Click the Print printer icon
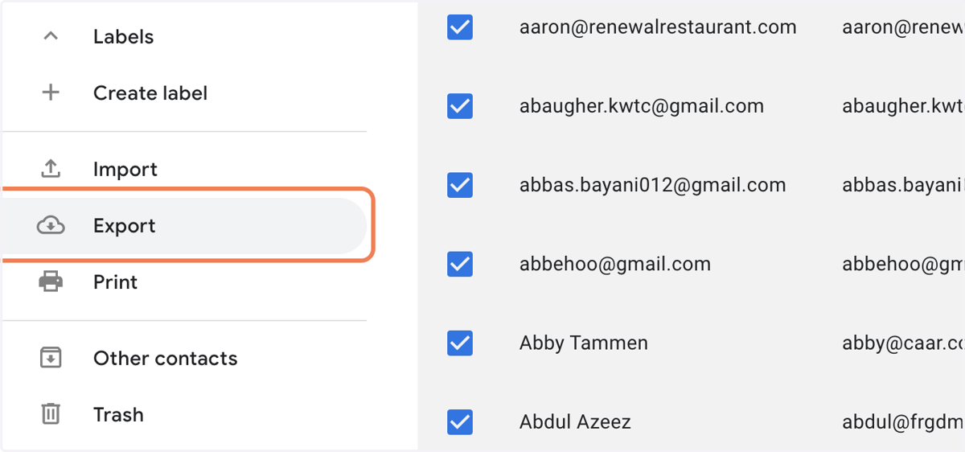This screenshot has height=452, width=965. point(51,282)
